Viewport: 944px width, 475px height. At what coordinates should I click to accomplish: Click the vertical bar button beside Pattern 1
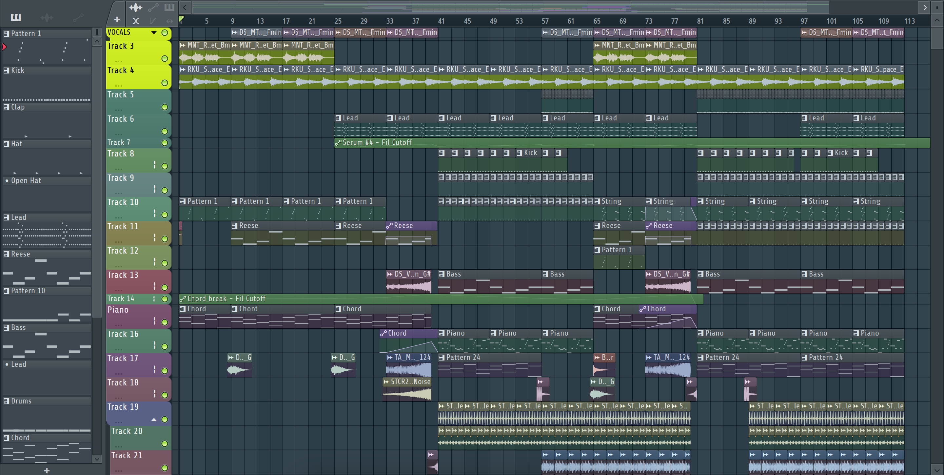[97, 32]
